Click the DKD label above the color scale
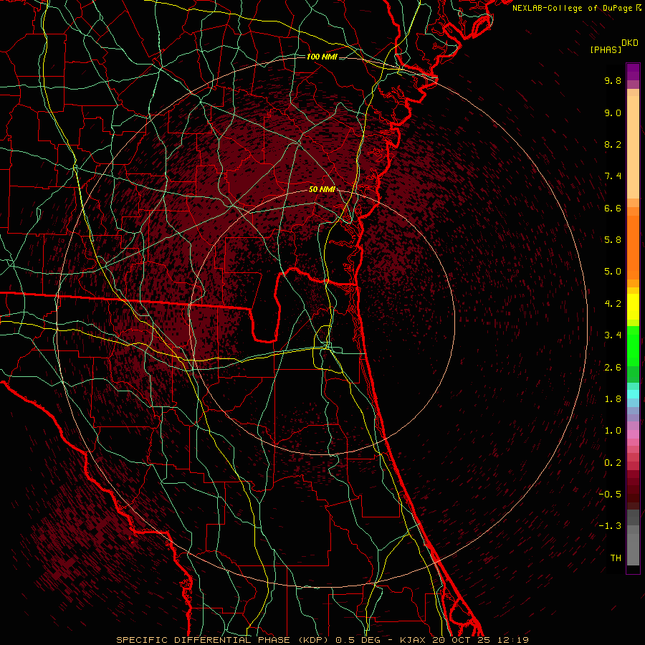This screenshot has height=645, width=645. 630,43
